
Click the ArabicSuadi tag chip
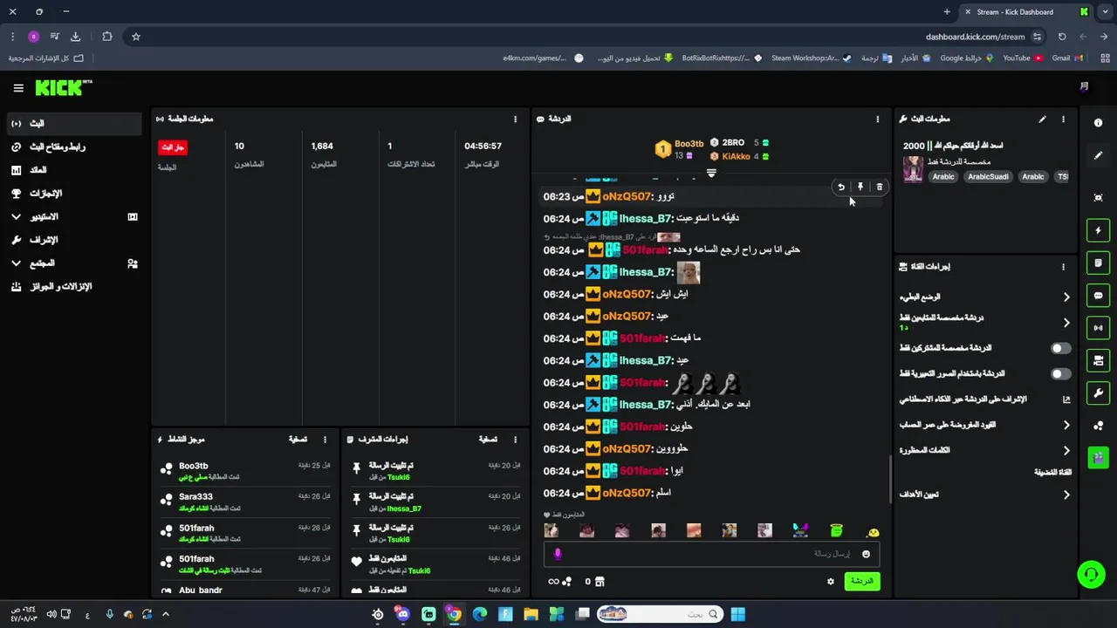coord(988,176)
